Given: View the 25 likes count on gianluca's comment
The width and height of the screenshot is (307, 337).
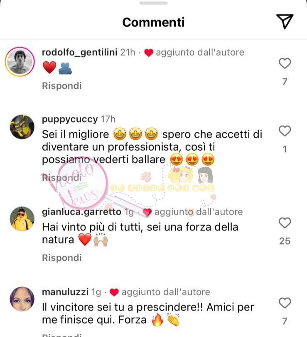Looking at the screenshot, I should coord(285,241).
